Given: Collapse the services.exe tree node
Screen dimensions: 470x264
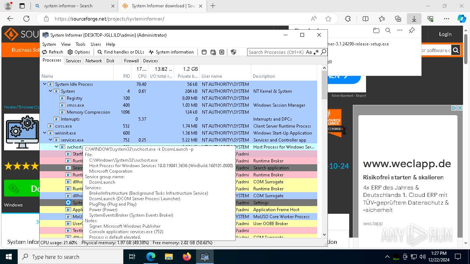Looking at the screenshot, I should pos(51,140).
